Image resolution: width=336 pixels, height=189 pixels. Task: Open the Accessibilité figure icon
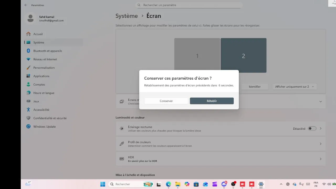pos(28,110)
